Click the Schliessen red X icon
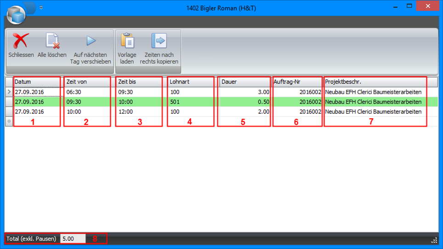 click(21, 41)
